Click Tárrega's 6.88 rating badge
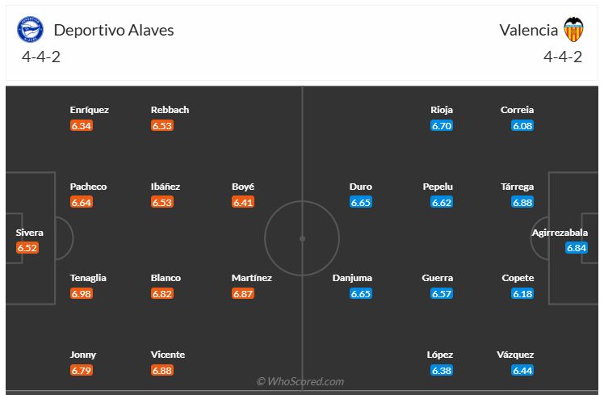The height and width of the screenshot is (395, 604). [522, 202]
